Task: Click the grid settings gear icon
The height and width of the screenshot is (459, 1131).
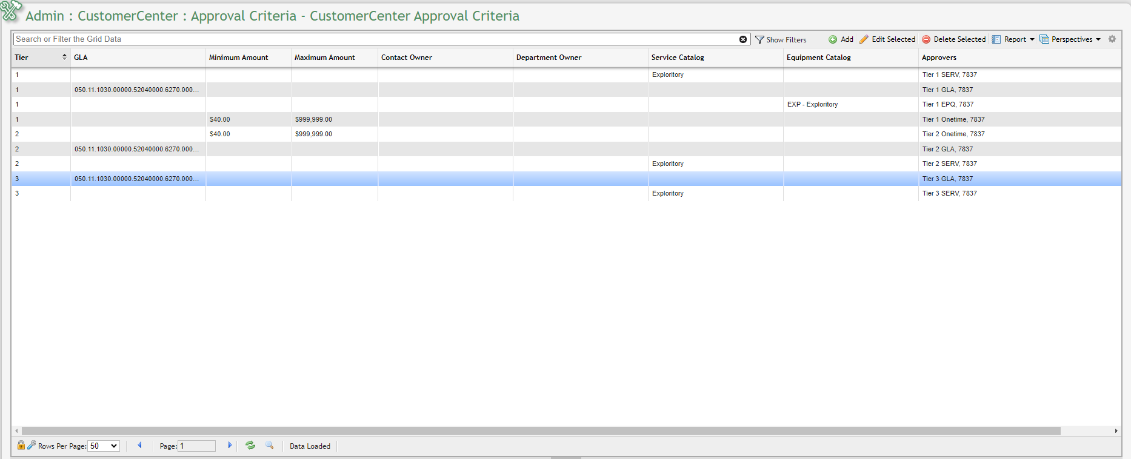Action: pos(1112,39)
